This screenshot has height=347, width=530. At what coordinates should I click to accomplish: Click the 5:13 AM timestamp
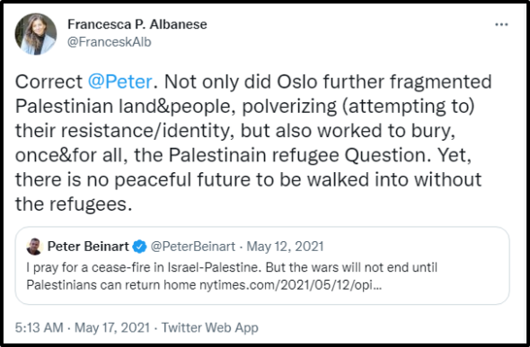pos(39,327)
